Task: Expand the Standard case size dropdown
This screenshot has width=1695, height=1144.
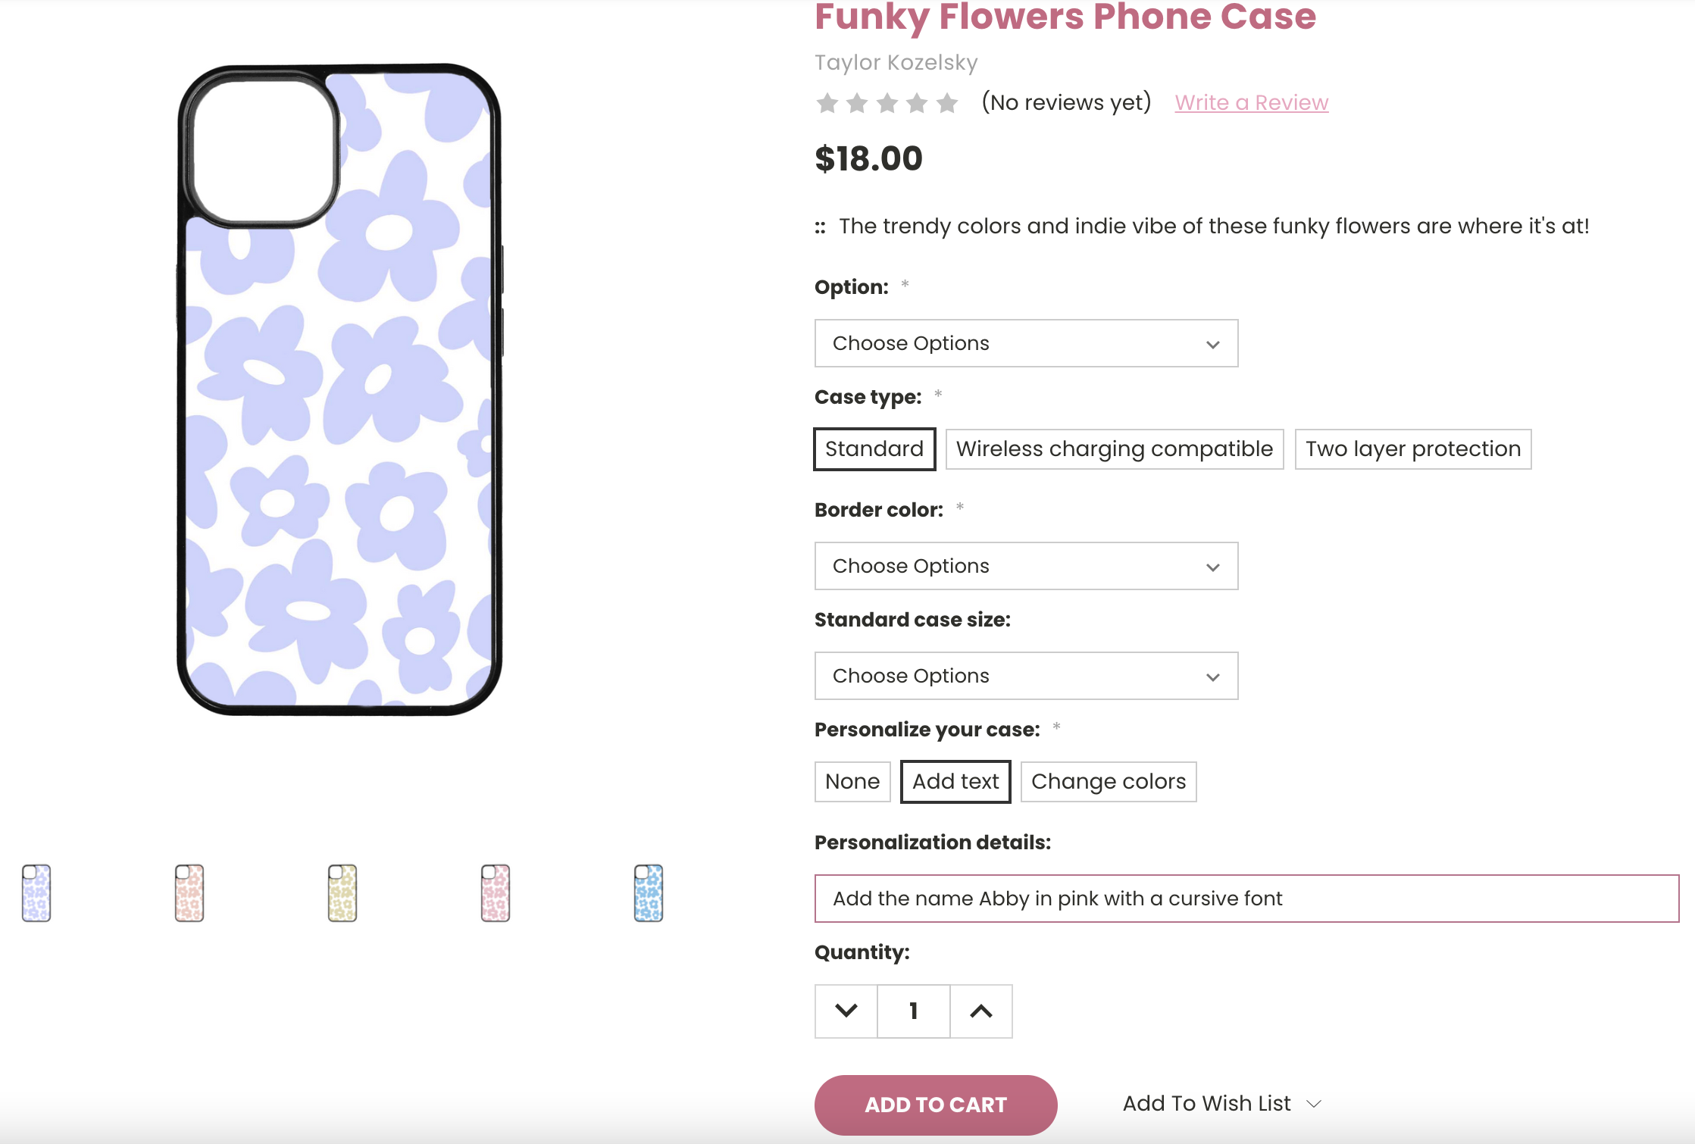Action: [x=1026, y=674]
